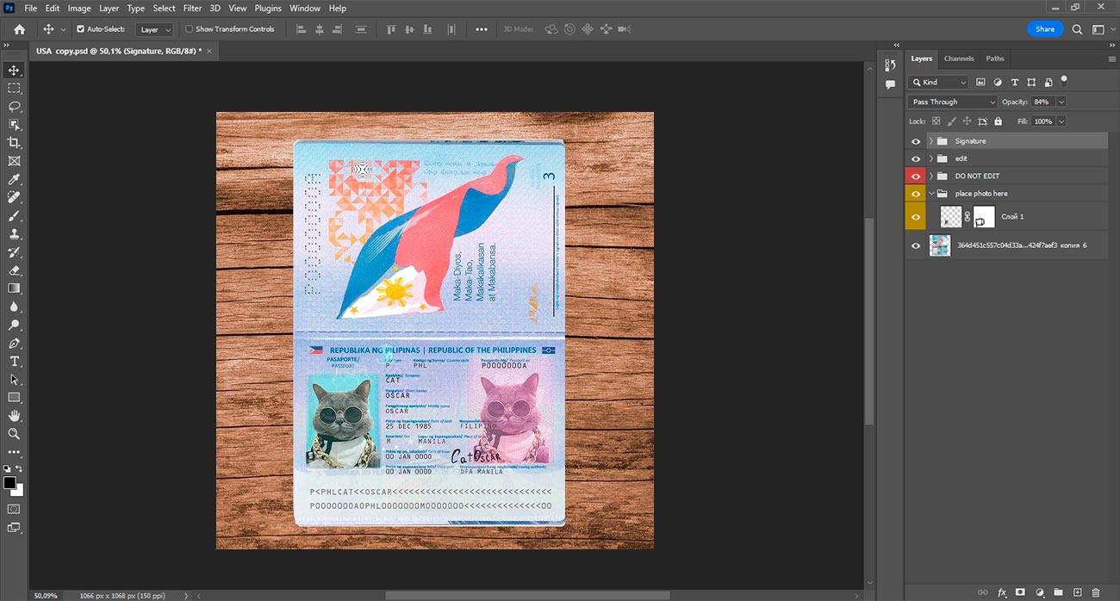1120x601 pixels.
Task: Open the History panel icon
Action: click(x=891, y=65)
